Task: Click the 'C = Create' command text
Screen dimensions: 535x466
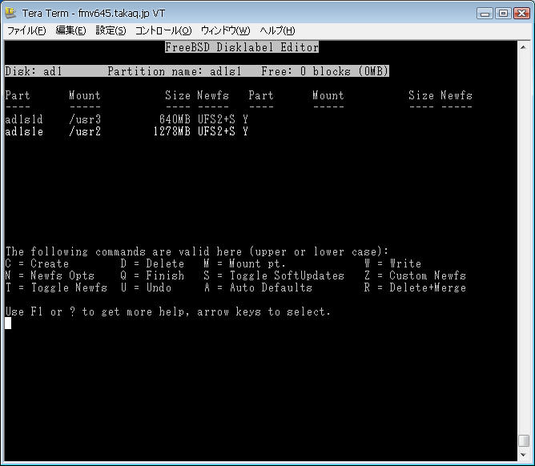Action: [37, 263]
